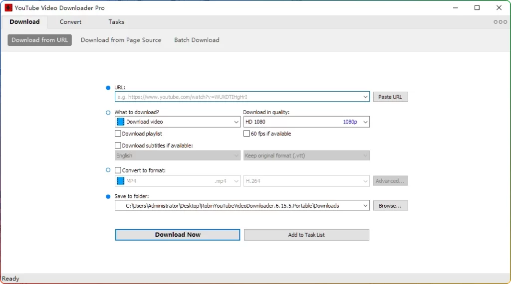Open the three-dots options menu

point(500,22)
